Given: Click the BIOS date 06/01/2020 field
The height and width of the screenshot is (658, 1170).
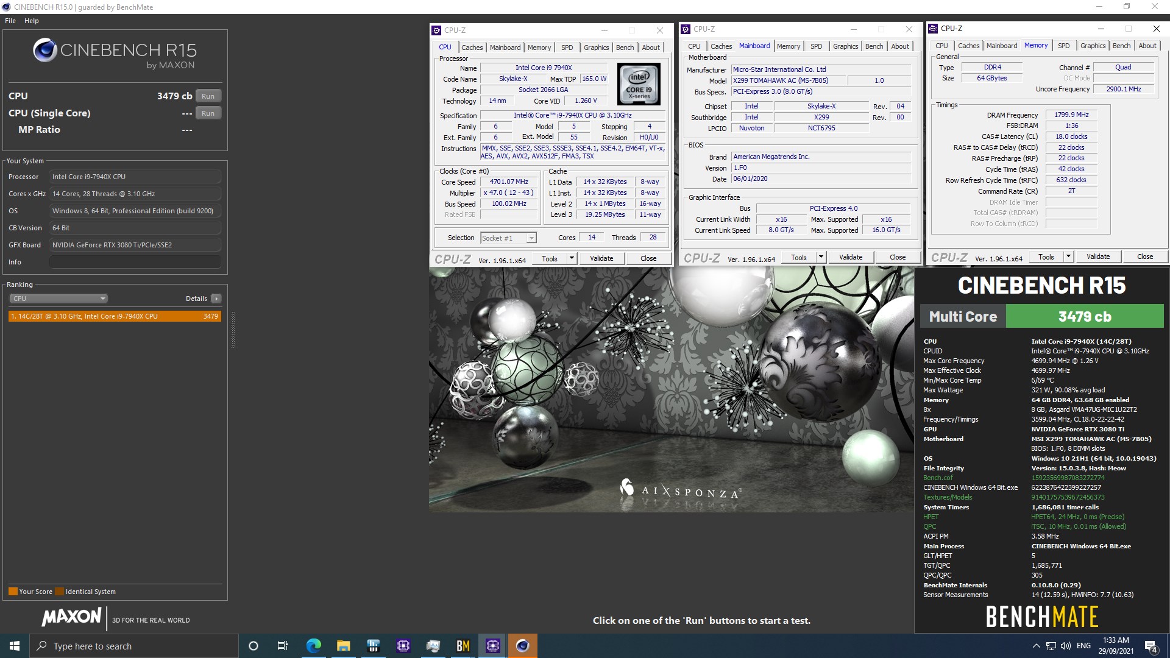Looking at the screenshot, I should [821, 179].
